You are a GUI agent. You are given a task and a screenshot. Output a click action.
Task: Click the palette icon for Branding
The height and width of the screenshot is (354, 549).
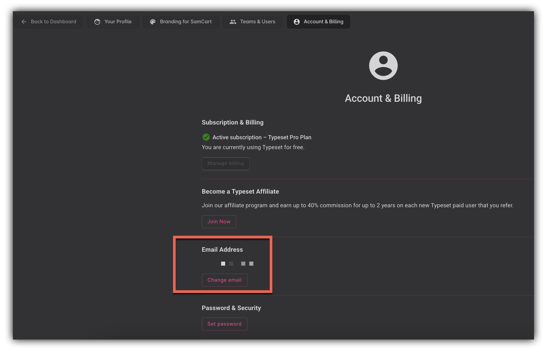(x=153, y=22)
